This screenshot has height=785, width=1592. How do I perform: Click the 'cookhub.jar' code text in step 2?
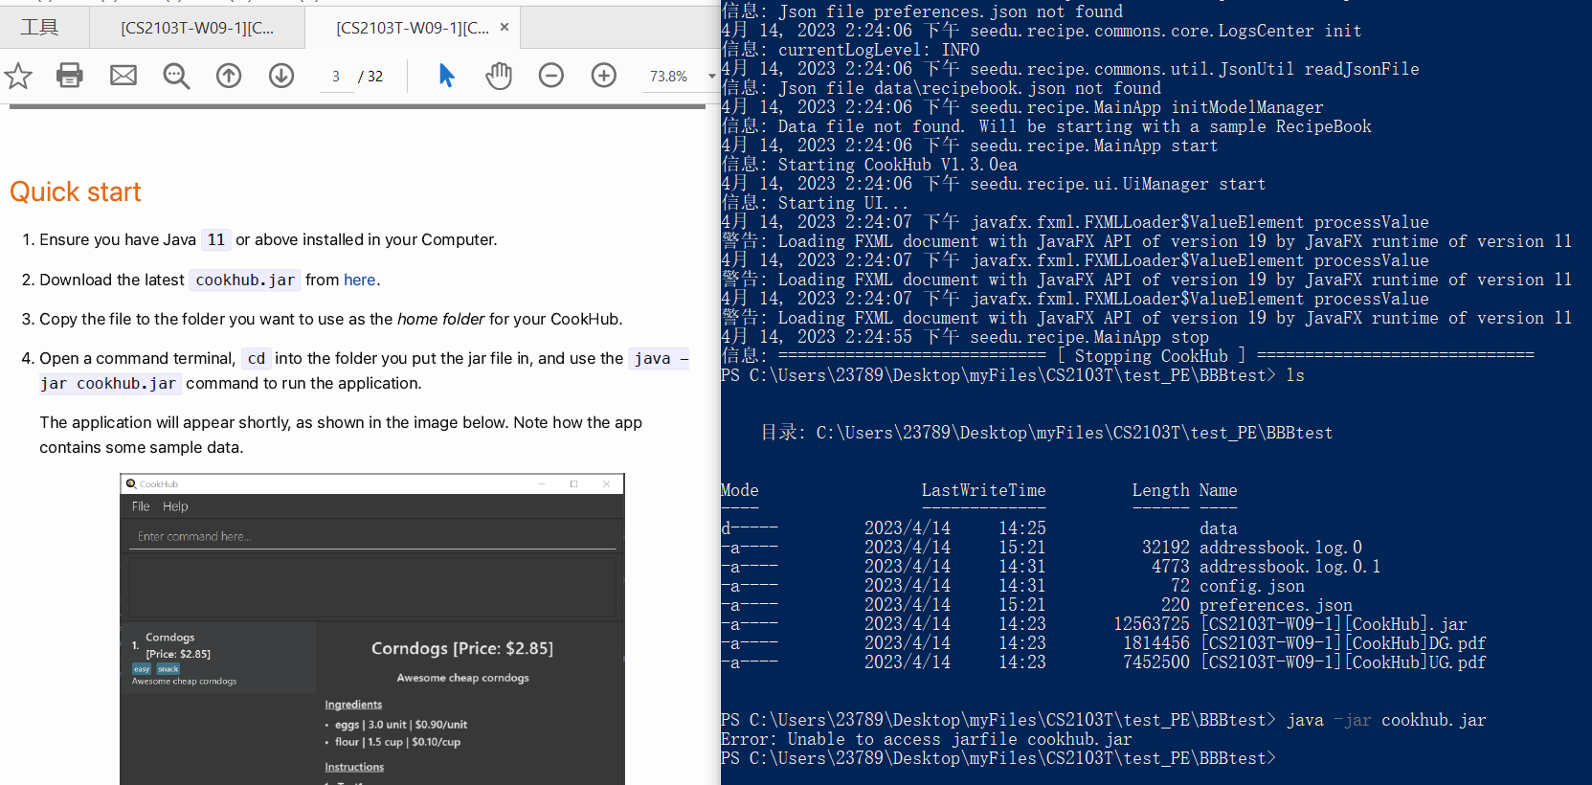pos(245,280)
